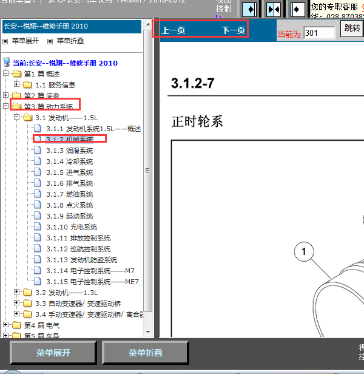Click callout number 1 in the diagram
The height and width of the screenshot is (374, 364).
tap(304, 251)
